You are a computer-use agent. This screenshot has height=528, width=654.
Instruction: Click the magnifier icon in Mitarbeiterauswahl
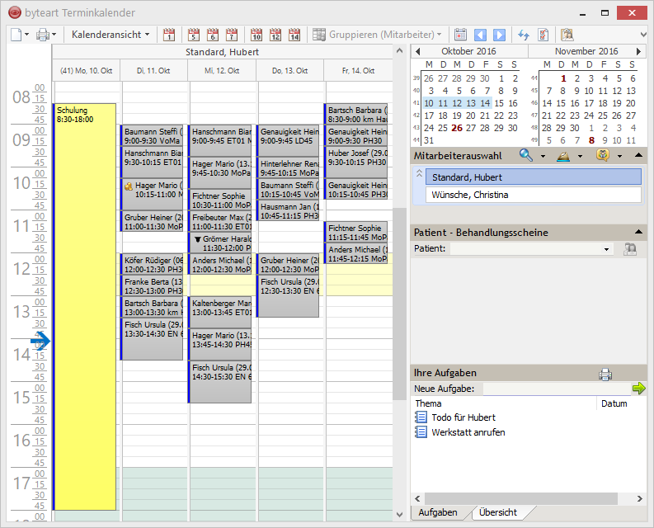pyautogui.click(x=525, y=155)
